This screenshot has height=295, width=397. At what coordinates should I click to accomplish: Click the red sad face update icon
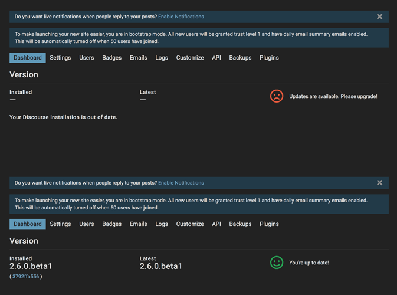point(277,96)
